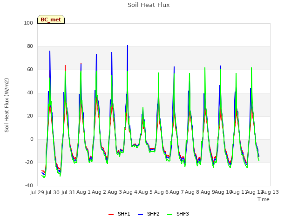Click the blue SHF2 legend swatch
Viewport: 298px width, 223px height.
point(140,215)
